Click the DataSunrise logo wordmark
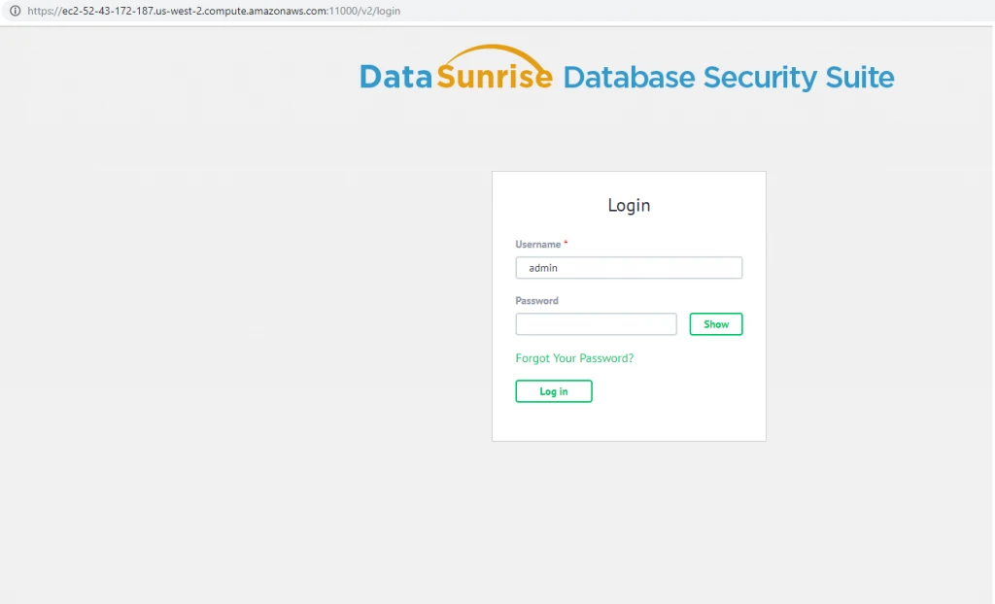 pos(455,77)
